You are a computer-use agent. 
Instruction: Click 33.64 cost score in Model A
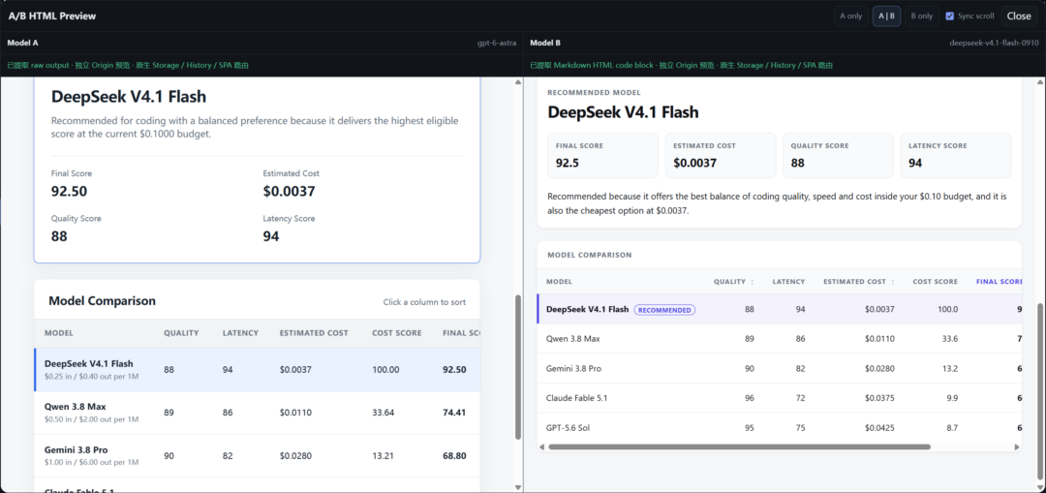[384, 413]
